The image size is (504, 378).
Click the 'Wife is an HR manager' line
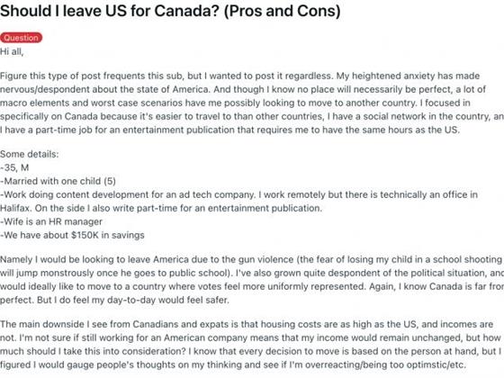click(51, 221)
